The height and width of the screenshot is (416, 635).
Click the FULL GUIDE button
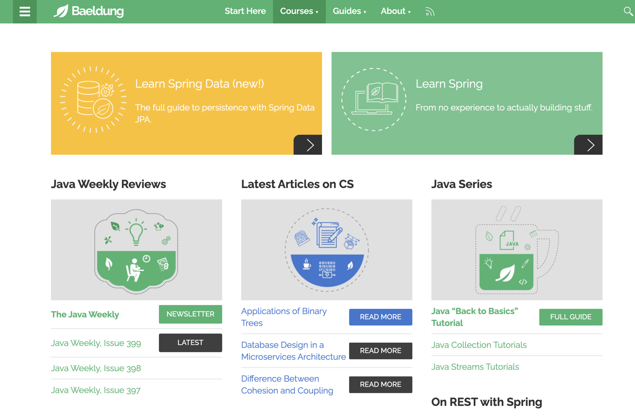click(570, 317)
